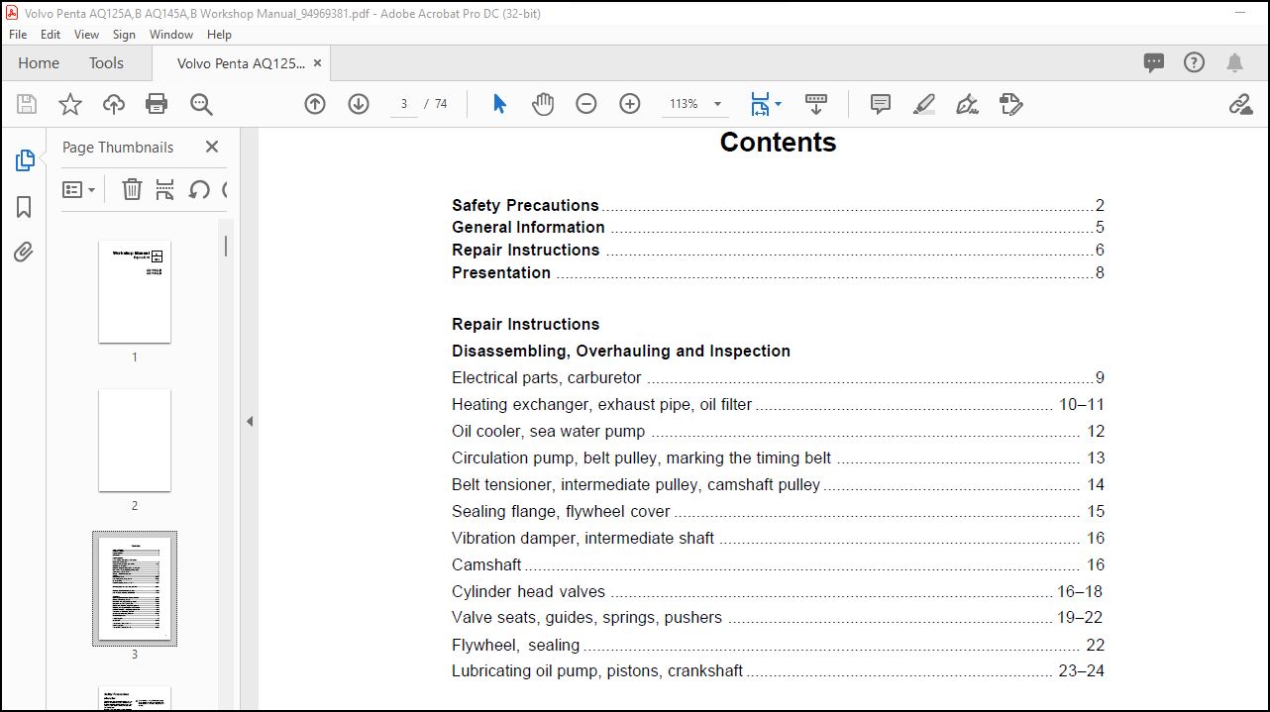The height and width of the screenshot is (712, 1270).
Task: Go to next page arrow
Action: click(x=359, y=104)
